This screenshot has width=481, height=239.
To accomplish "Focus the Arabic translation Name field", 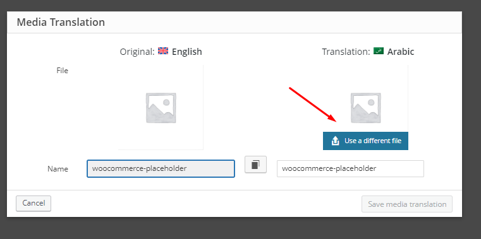I will [x=350, y=168].
